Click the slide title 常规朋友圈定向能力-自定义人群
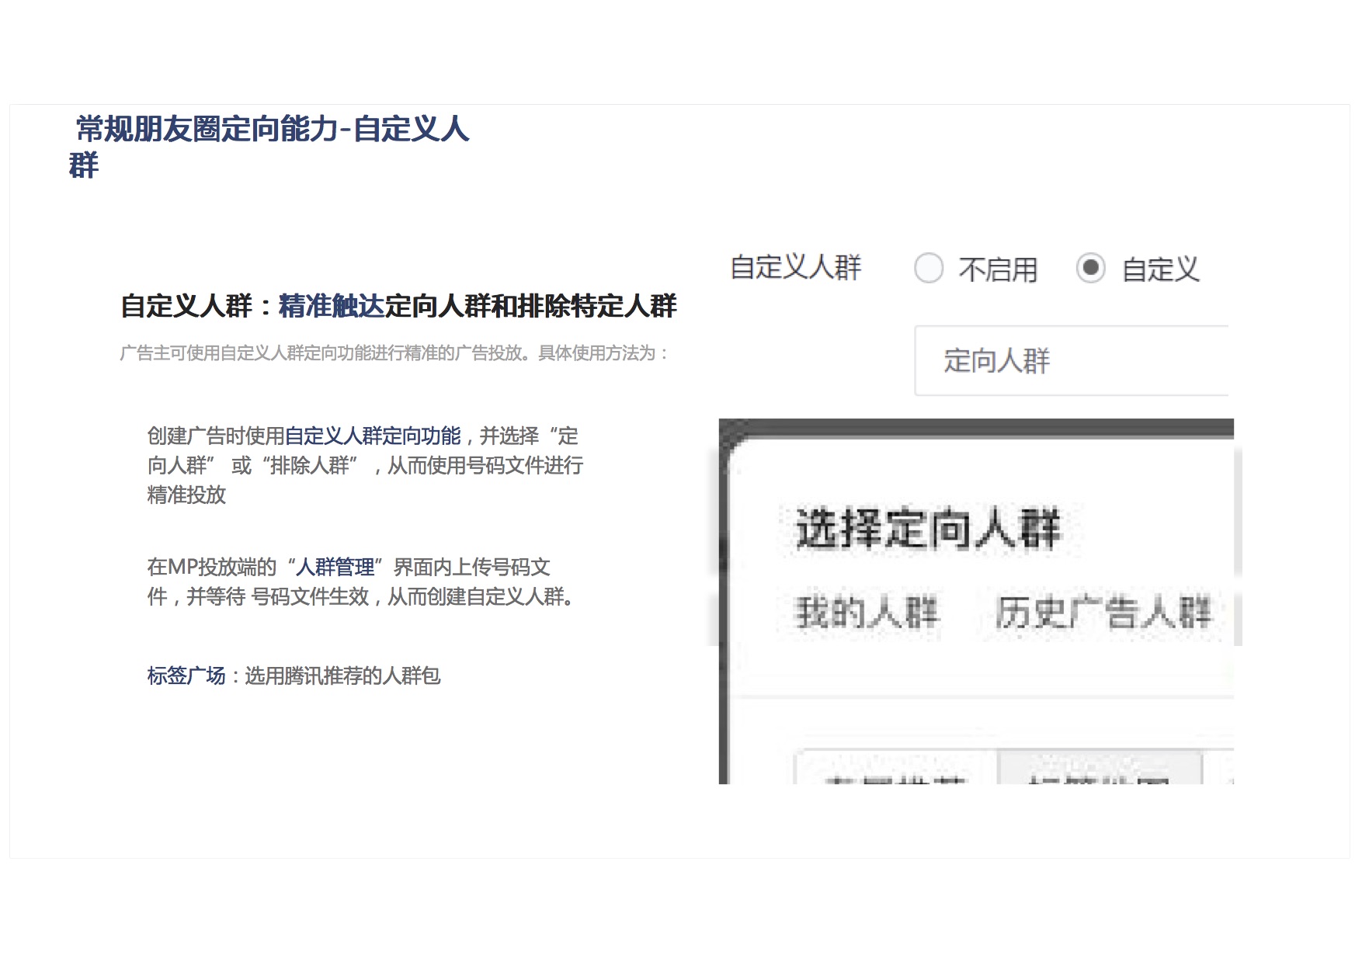This screenshot has width=1362, height=962. pyautogui.click(x=272, y=130)
